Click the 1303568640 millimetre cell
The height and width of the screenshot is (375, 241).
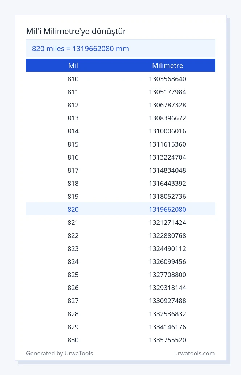coord(168,79)
